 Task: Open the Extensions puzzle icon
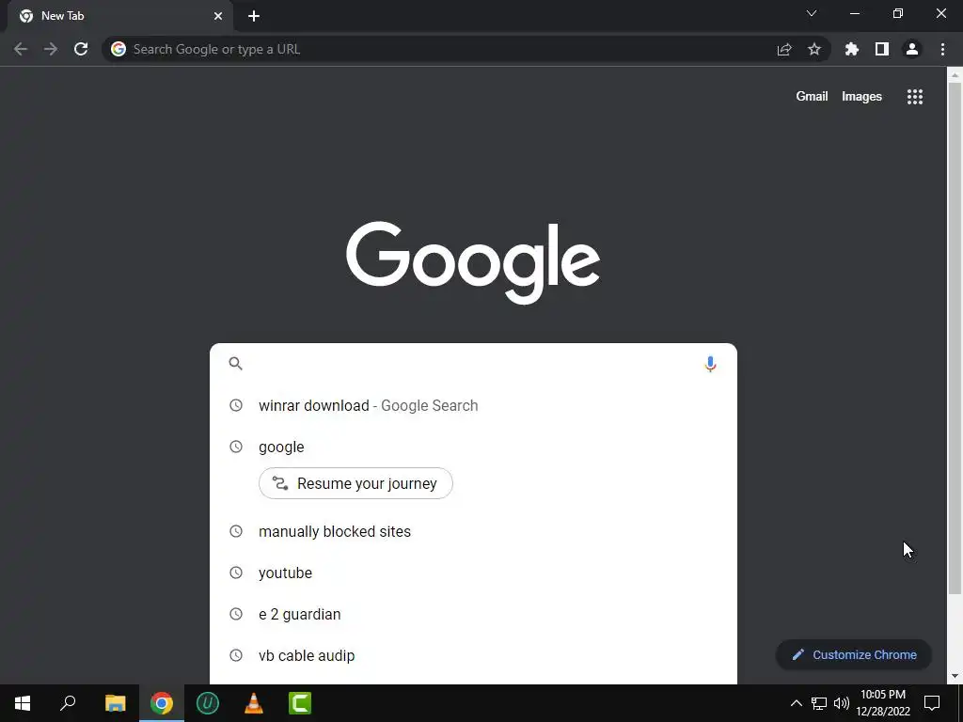pos(851,49)
